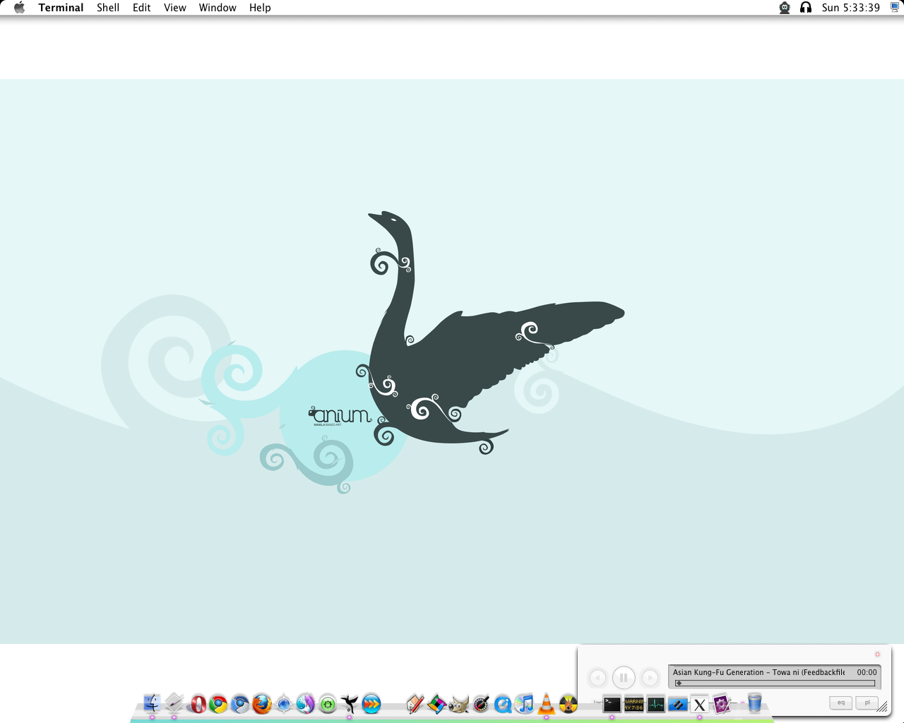This screenshot has height=723, width=904.
Task: Switch to the Terminal dock icon
Action: pyautogui.click(x=612, y=704)
